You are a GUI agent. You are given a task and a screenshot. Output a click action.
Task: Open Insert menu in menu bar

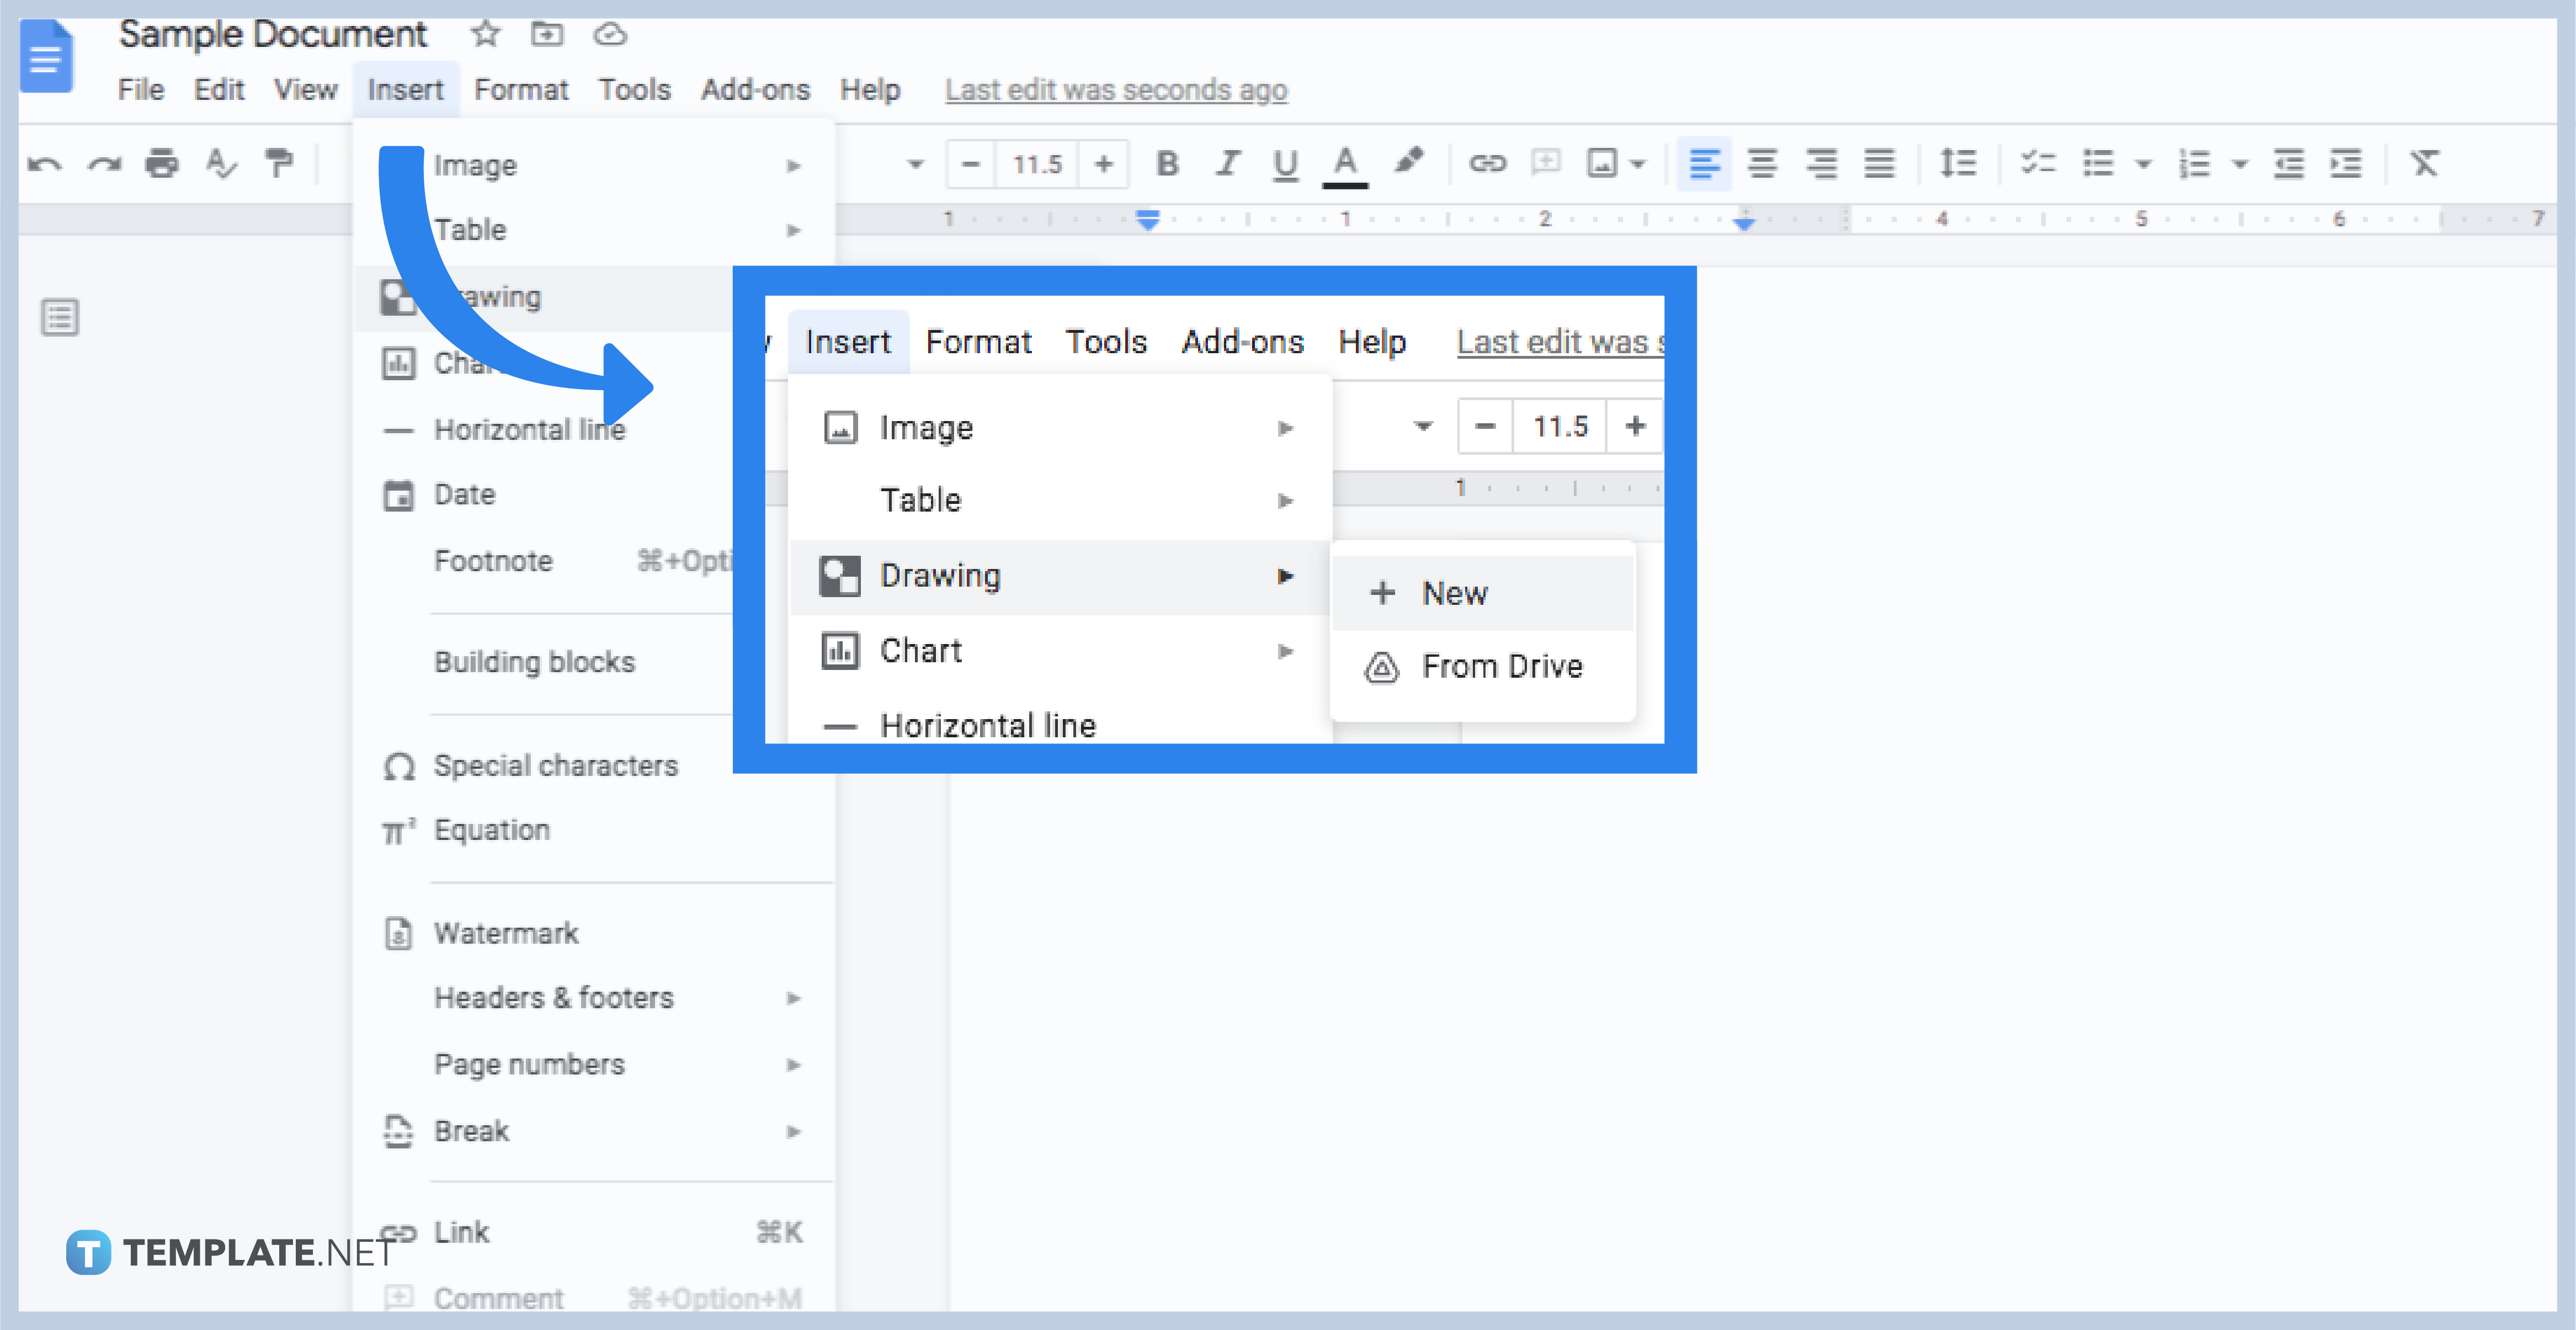pos(403,88)
